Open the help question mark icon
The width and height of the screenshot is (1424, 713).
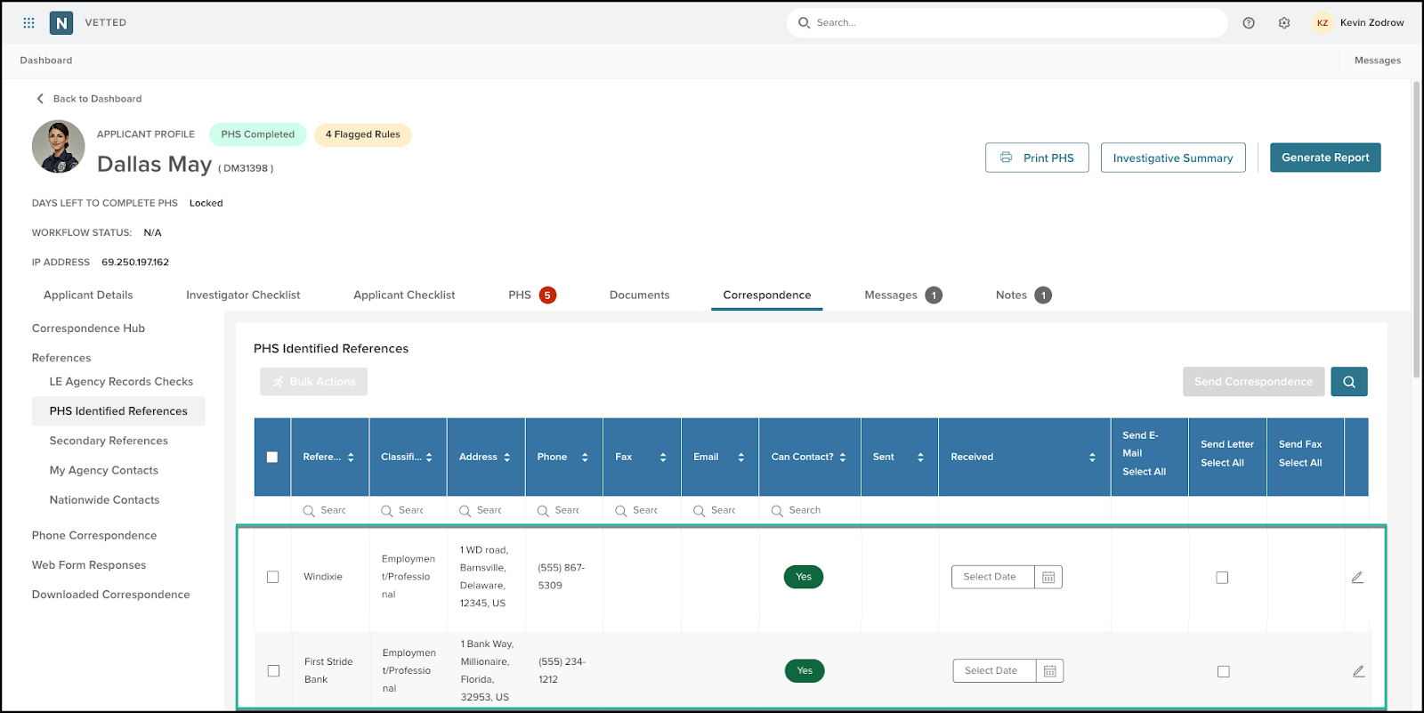1249,23
